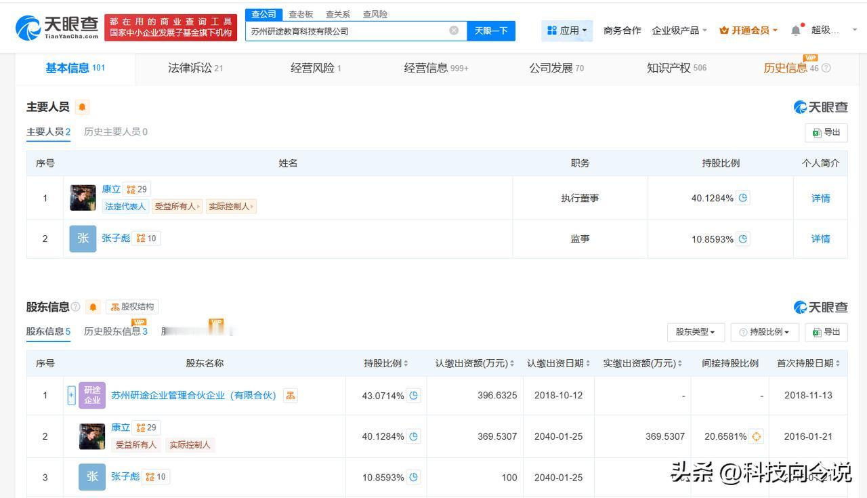Export the shareholder table with 导出
The width and height of the screenshot is (867, 498).
point(826,332)
